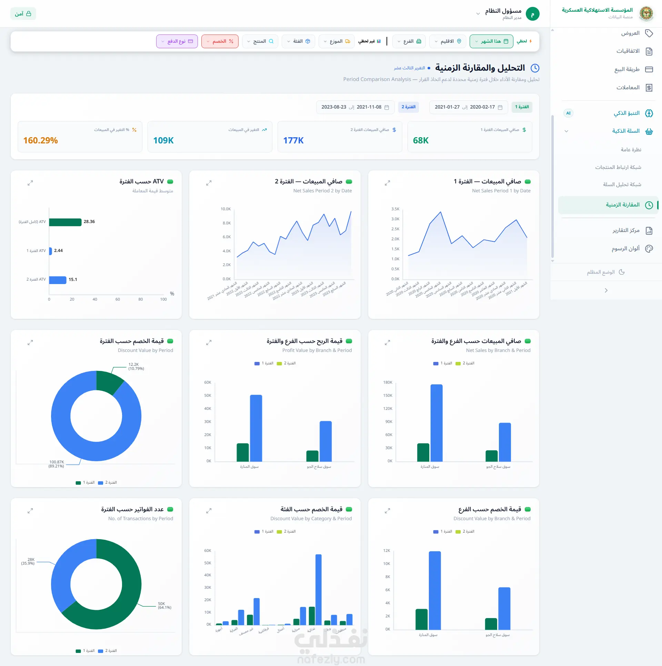662x666 pixels.
Task: Open نوع الدفع payment type dropdown
Action: [x=177, y=41]
